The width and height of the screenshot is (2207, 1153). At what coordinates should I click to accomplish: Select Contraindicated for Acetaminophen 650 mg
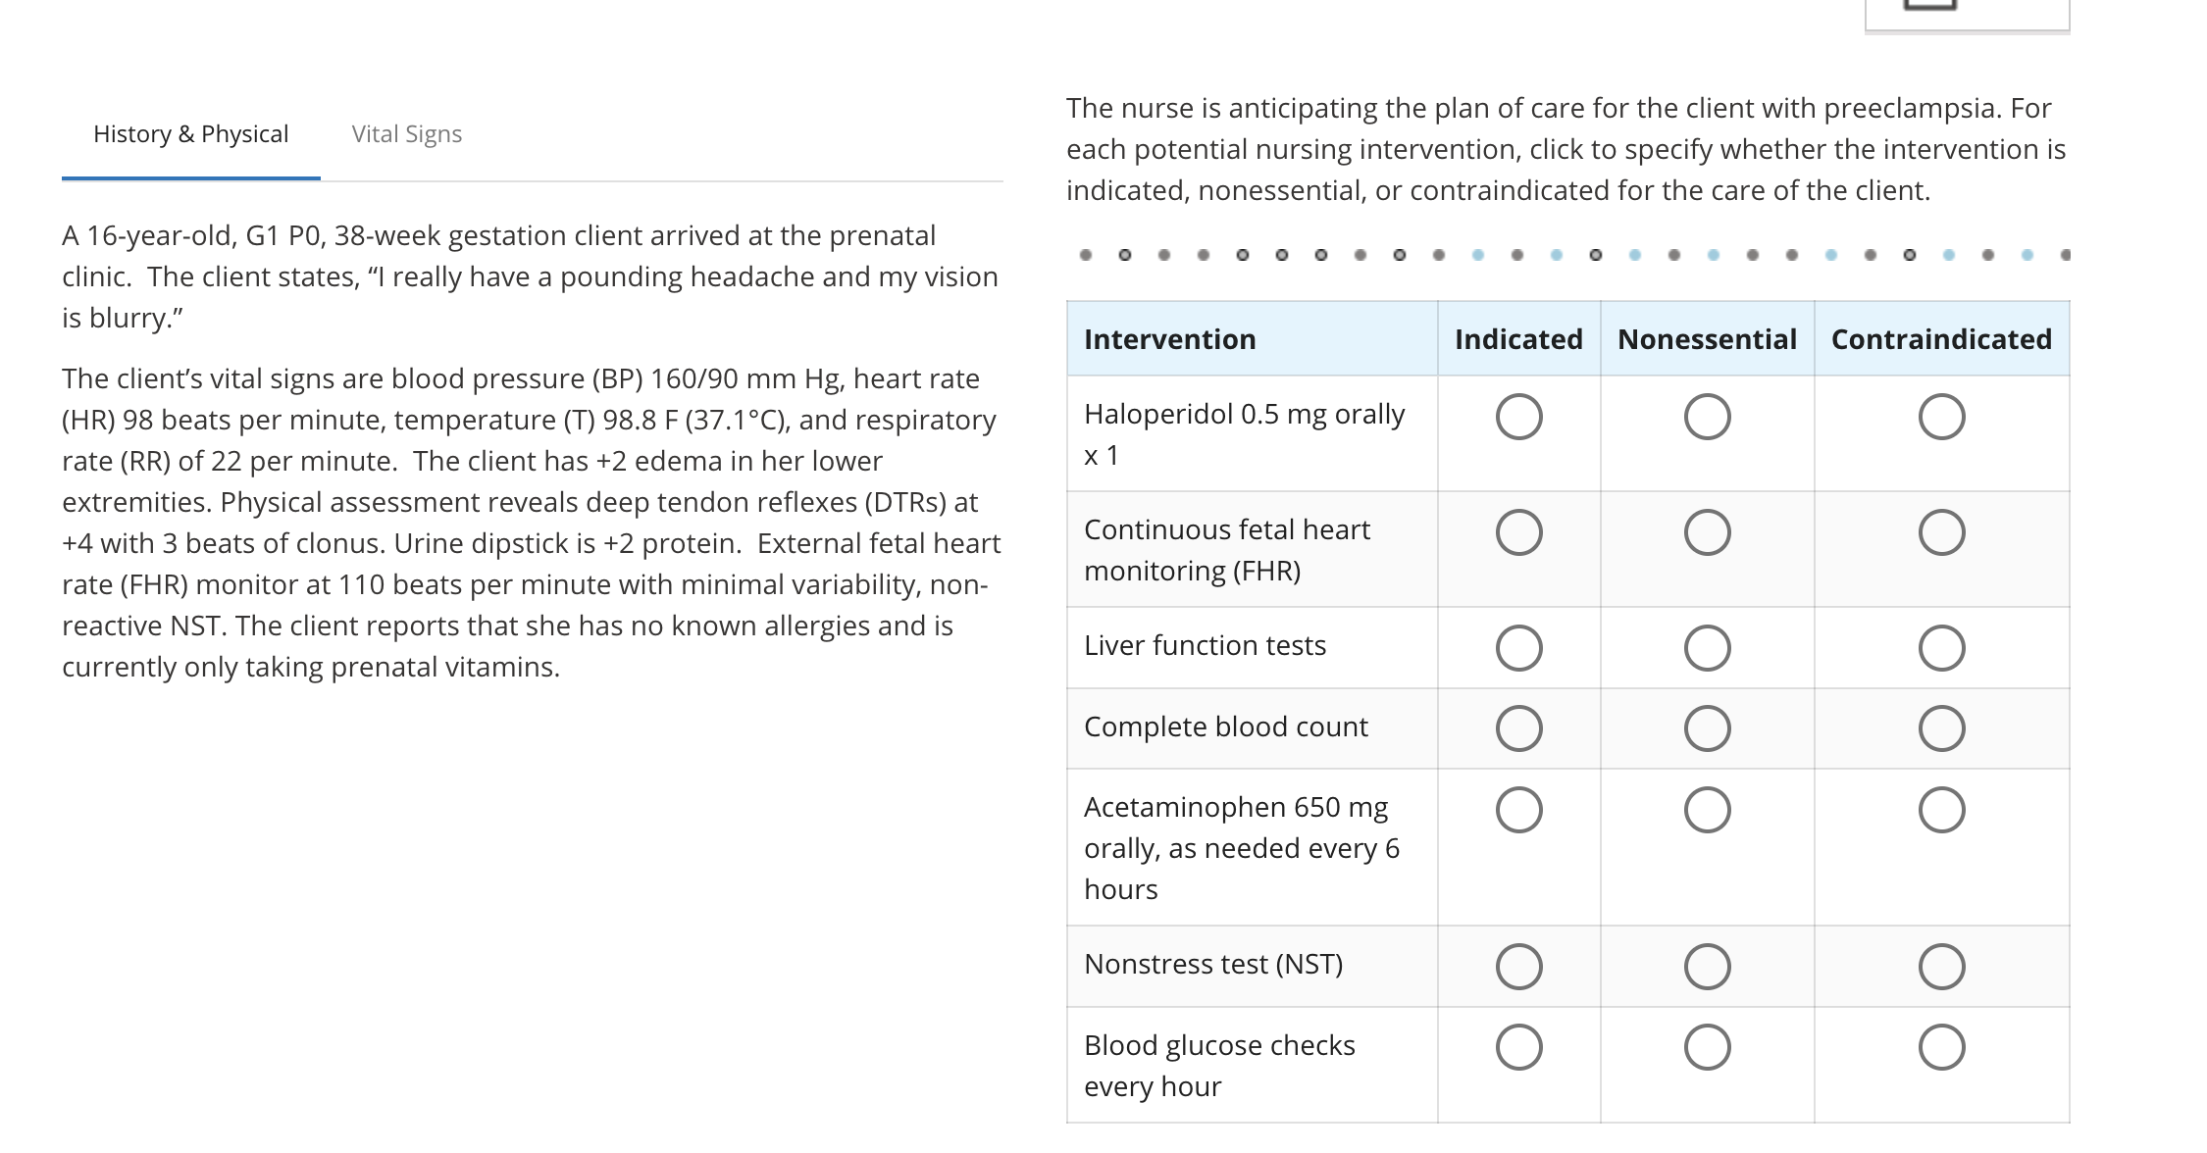pyautogui.click(x=1943, y=810)
